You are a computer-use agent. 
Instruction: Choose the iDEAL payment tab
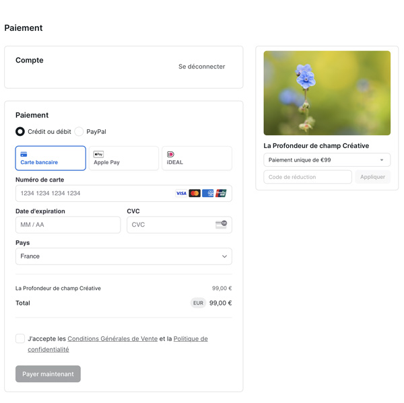[197, 158]
